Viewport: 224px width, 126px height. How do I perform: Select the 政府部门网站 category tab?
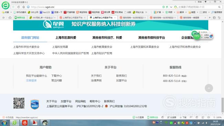30,38
